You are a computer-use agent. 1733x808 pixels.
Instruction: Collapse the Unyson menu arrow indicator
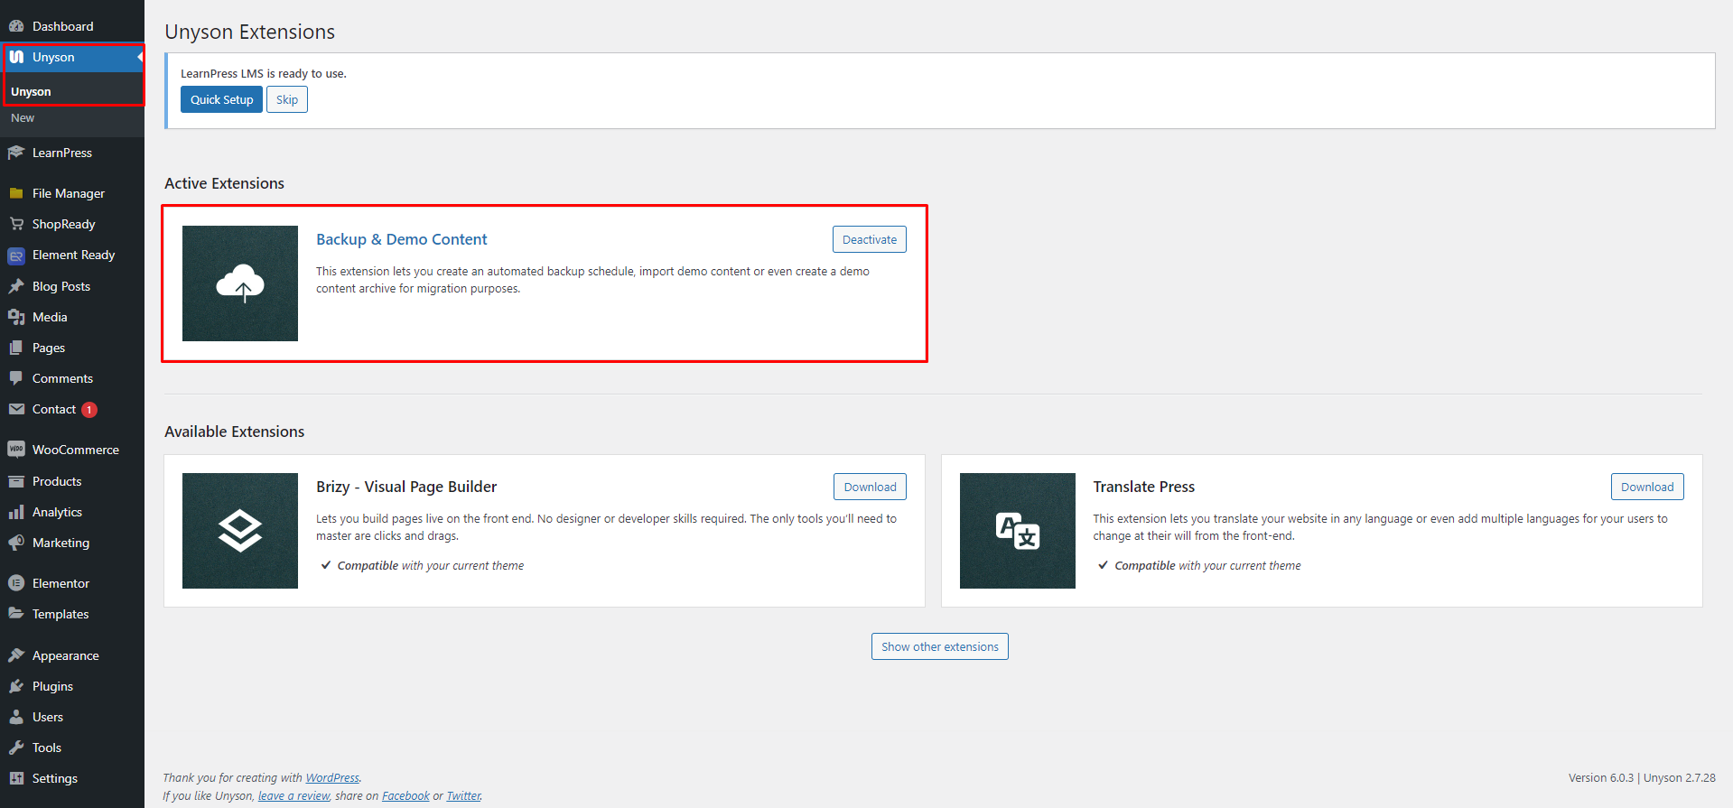[140, 57]
